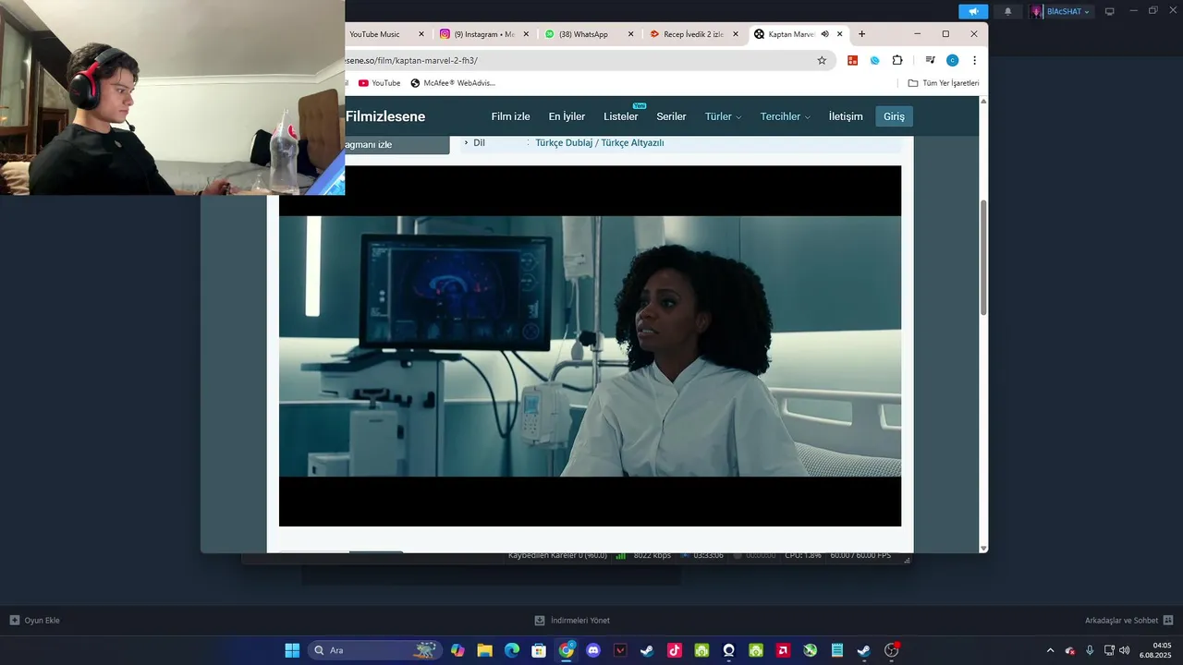Close the Instagram tab
The height and width of the screenshot is (665, 1183).
pyautogui.click(x=527, y=34)
